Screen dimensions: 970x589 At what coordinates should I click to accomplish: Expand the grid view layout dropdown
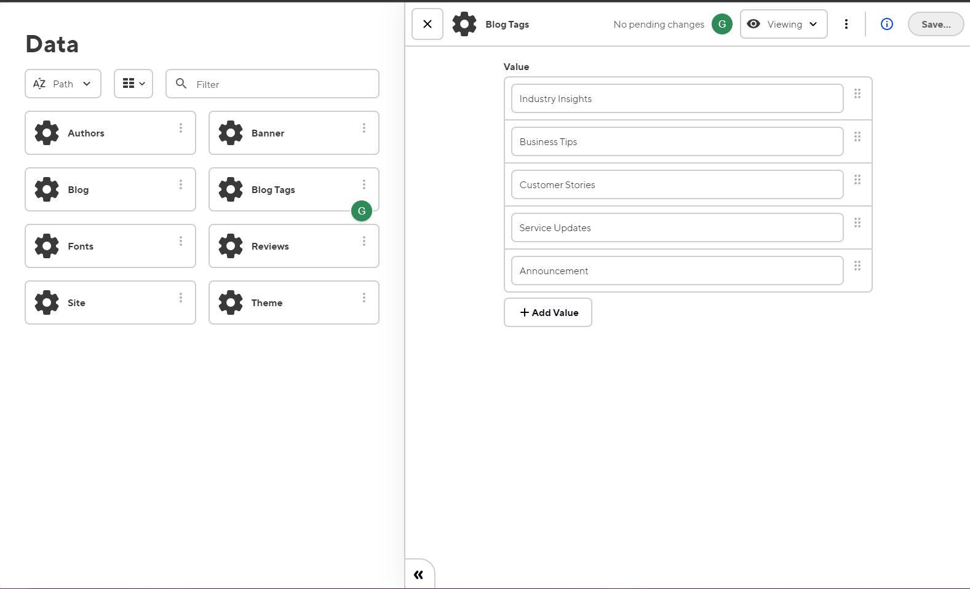tap(133, 84)
